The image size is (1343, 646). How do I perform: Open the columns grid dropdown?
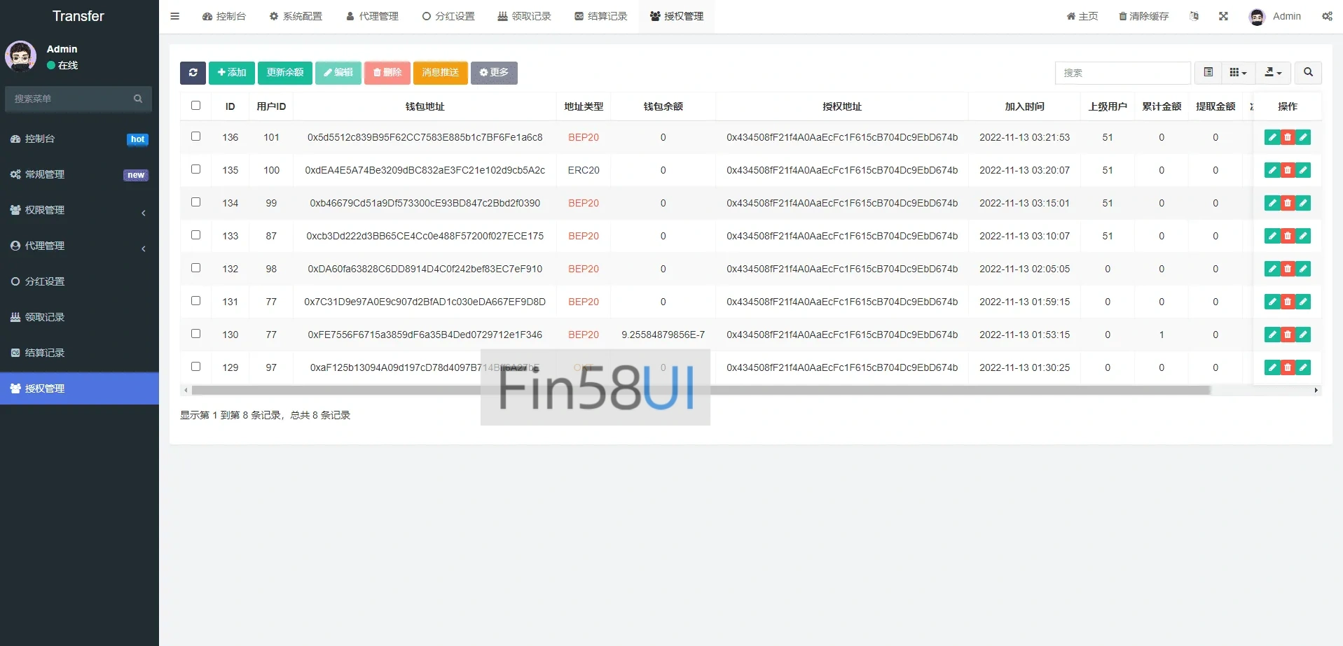tap(1238, 73)
